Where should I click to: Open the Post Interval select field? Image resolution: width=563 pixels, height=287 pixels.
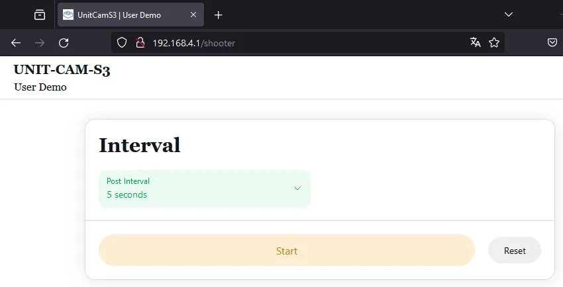(x=199, y=188)
